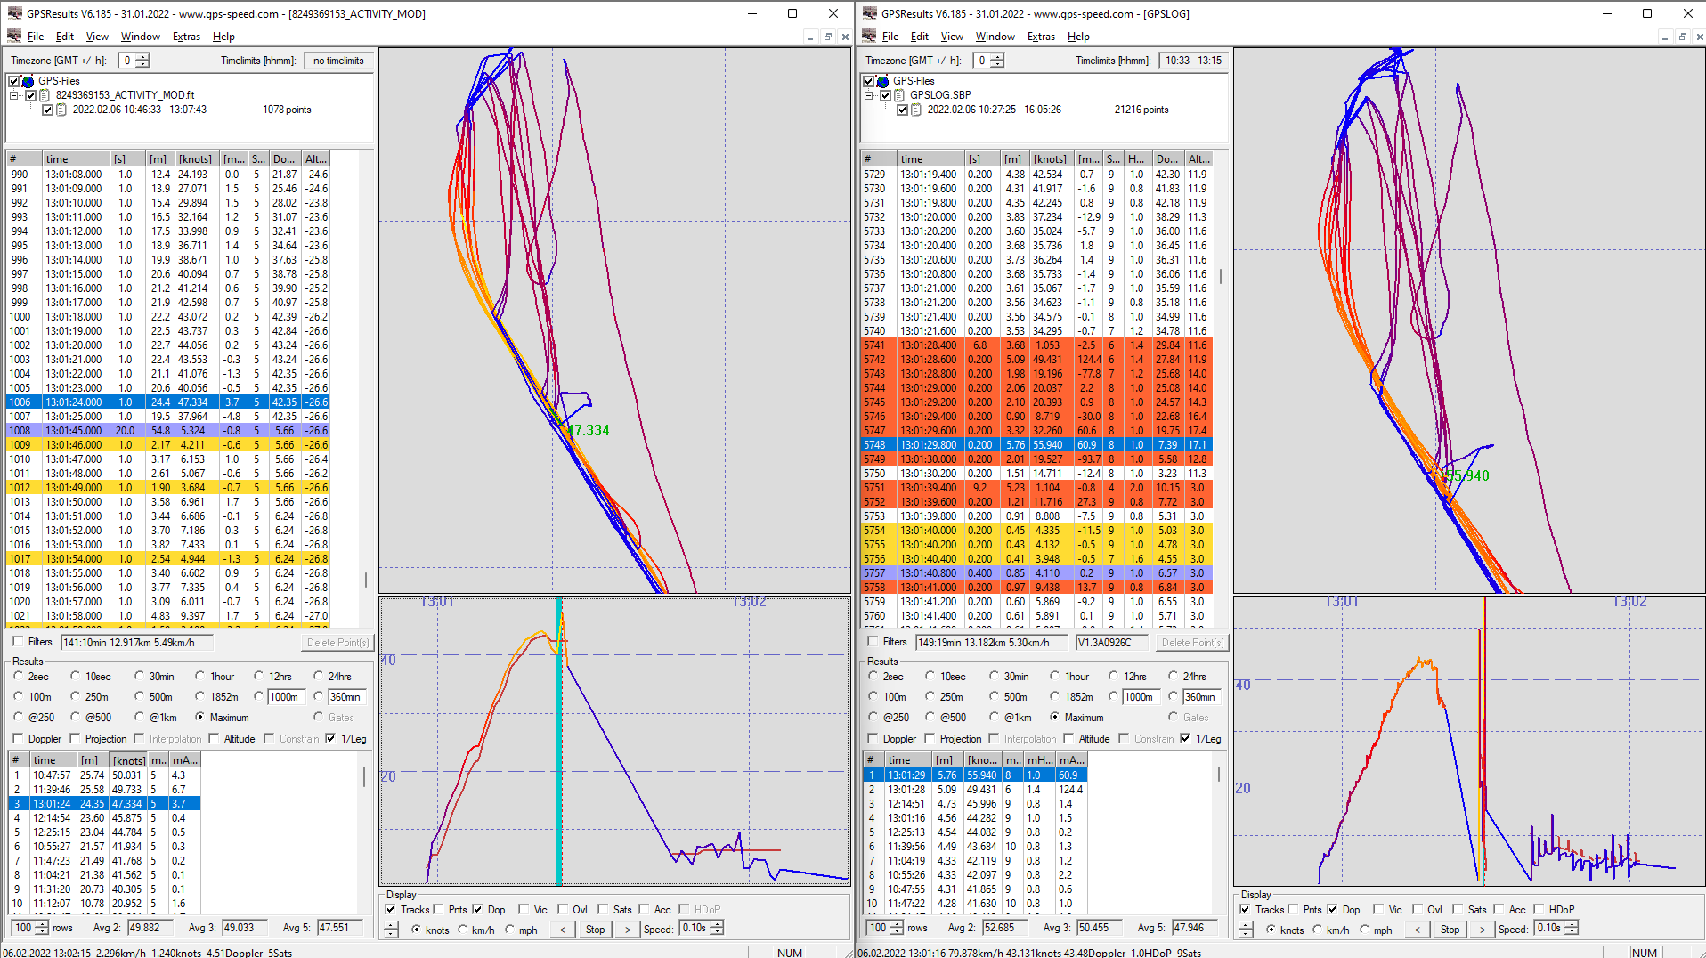Open Extras menu in left window
Screen dimensions: 1706x958
186,37
